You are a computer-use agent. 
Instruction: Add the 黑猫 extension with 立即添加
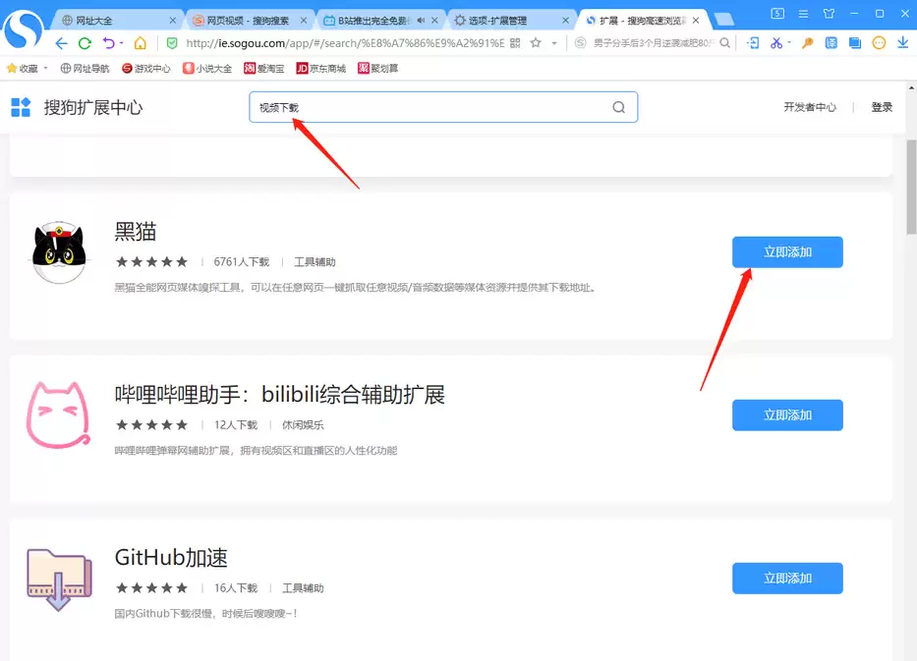pos(787,251)
